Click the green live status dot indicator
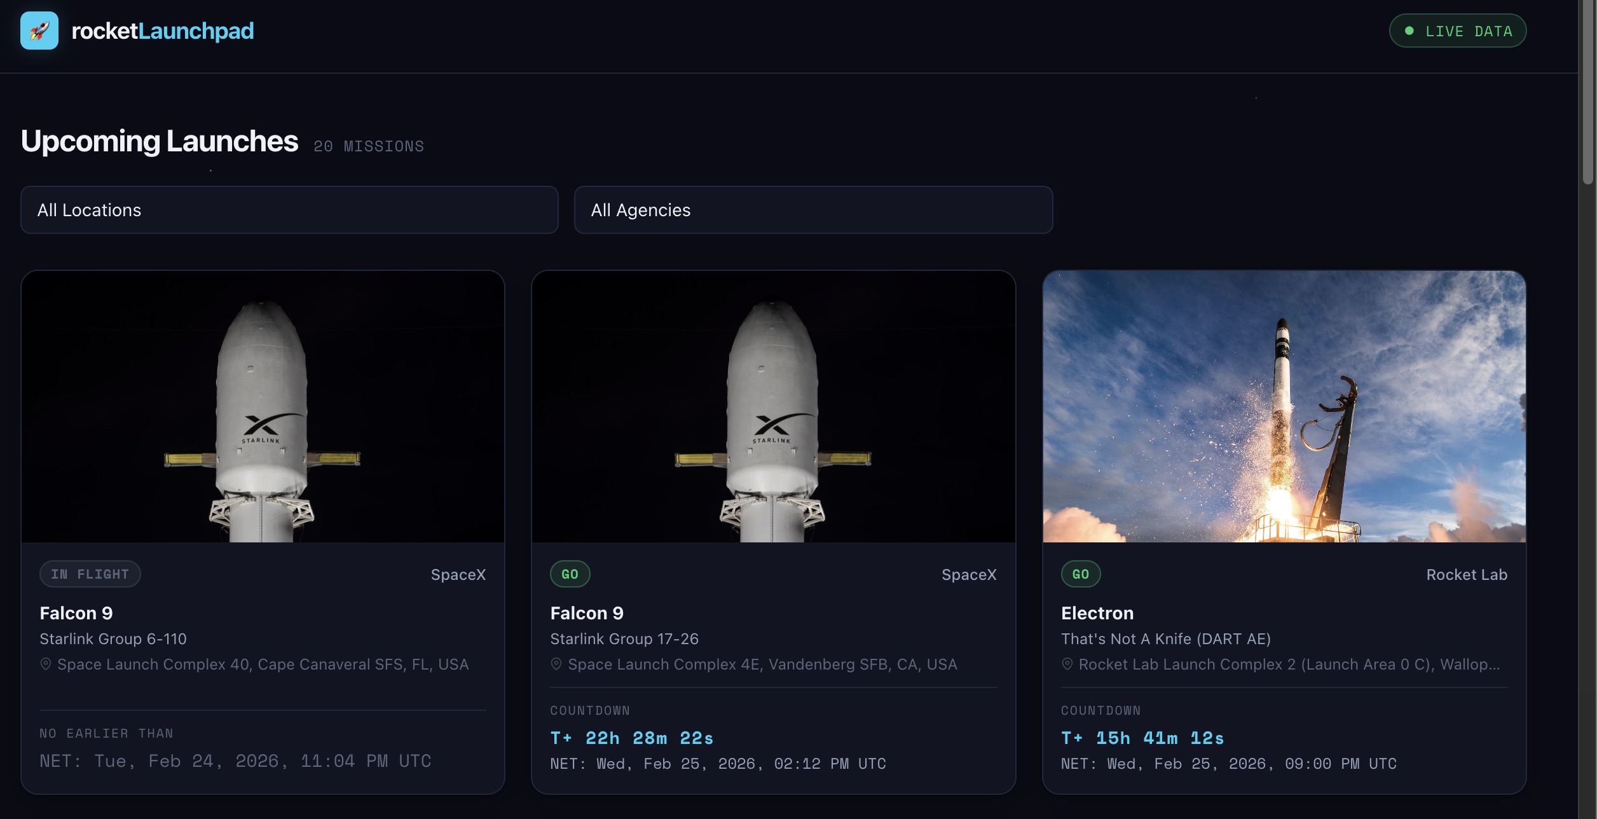This screenshot has width=1597, height=819. pyautogui.click(x=1409, y=30)
